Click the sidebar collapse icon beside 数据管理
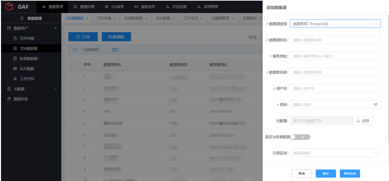 coord(22,18)
